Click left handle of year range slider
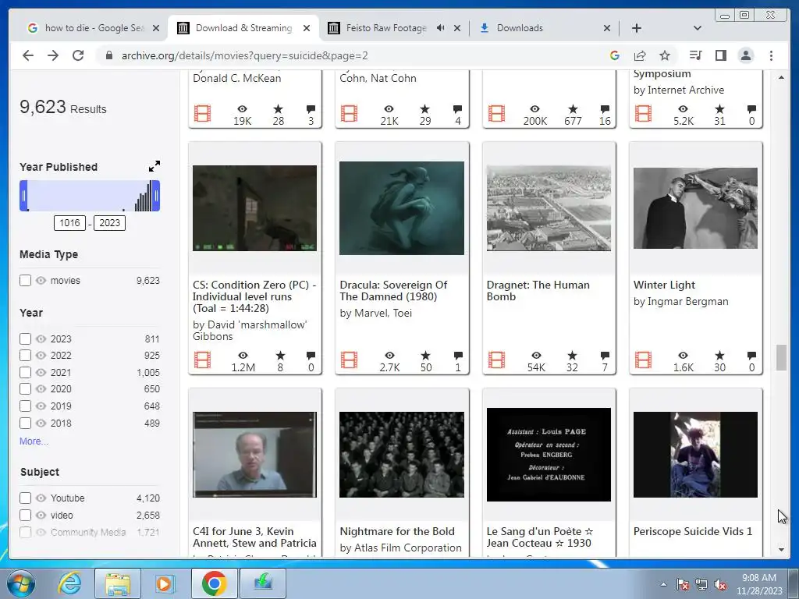This screenshot has width=799, height=599. pyautogui.click(x=23, y=196)
